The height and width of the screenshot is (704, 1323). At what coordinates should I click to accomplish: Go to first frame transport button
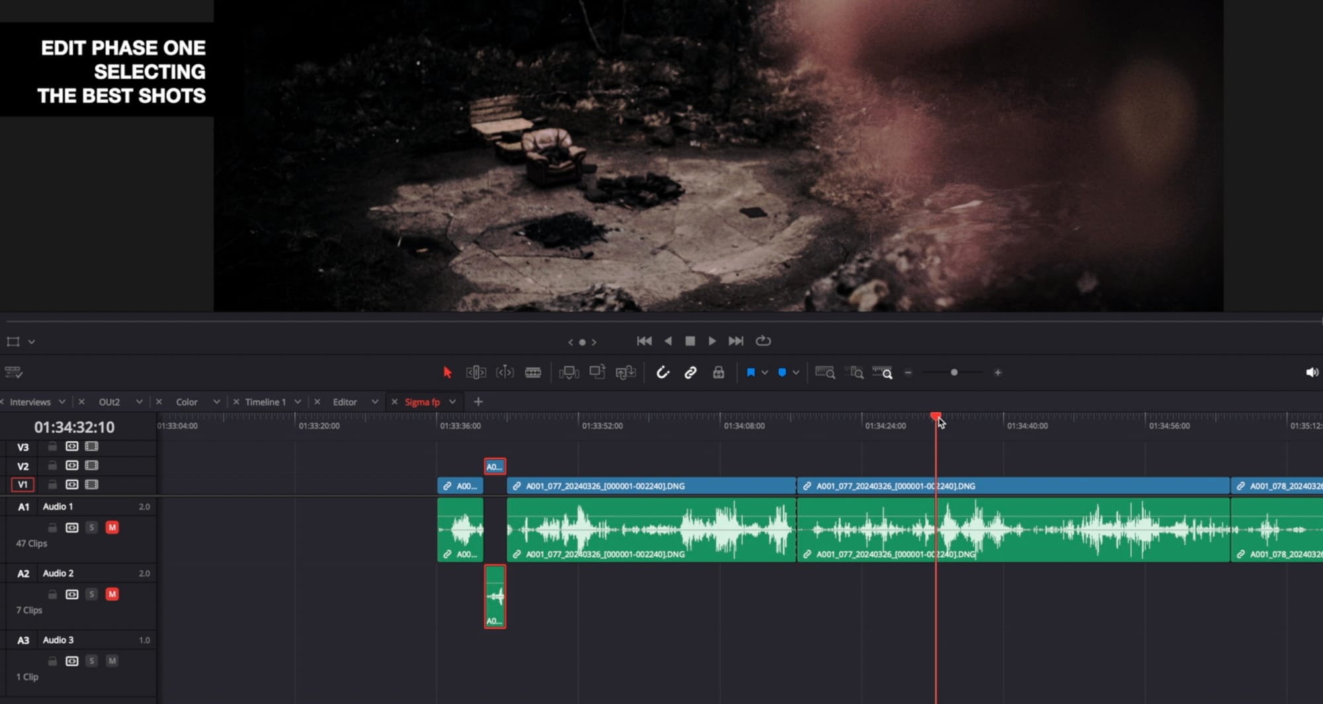(644, 341)
